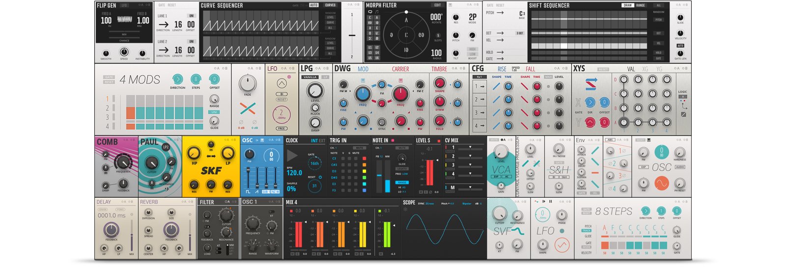Open CV Mix channel 1 dropdown arrow
Screen dimensions: 786x268
pyautogui.click(x=470, y=147)
